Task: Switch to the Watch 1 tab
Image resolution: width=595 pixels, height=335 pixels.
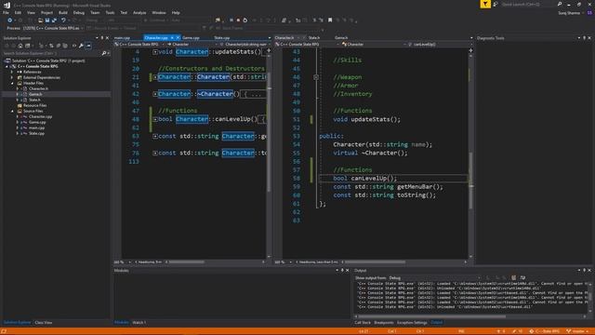Action: click(x=139, y=323)
